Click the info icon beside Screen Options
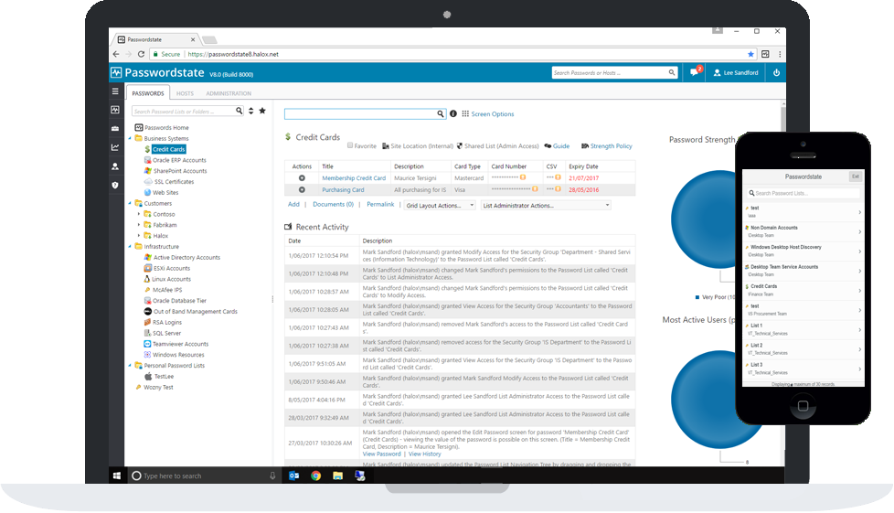Viewport: 894px width, 513px height. point(453,113)
